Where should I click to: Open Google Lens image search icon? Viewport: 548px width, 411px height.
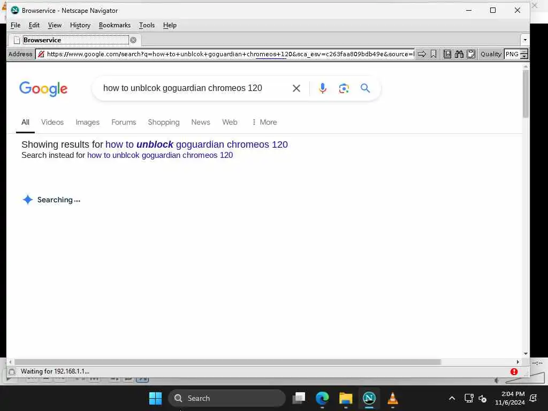[x=344, y=88]
